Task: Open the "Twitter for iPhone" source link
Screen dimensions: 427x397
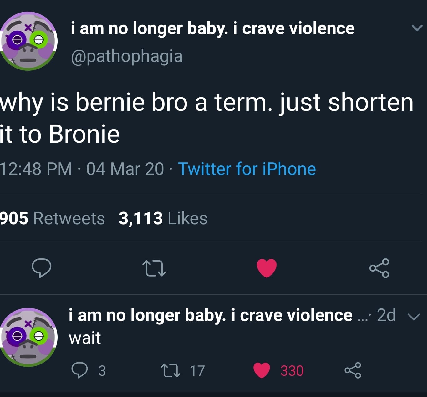Action: (x=247, y=169)
